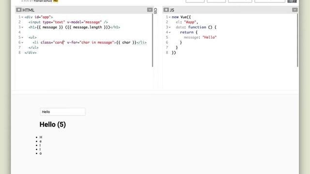
Task: Click the closing </div> tag line
Action: click(x=31, y=53)
